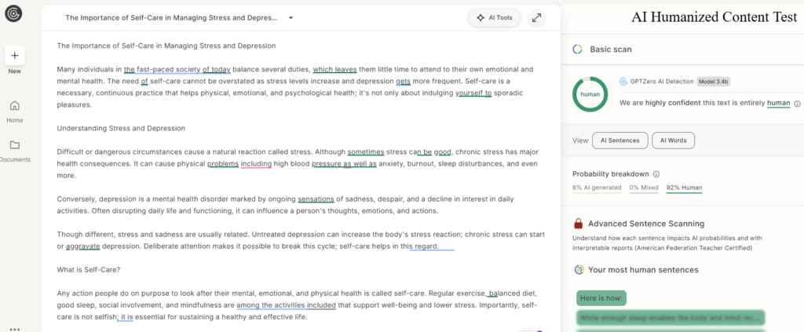Viewport: 804px width, 332px height.
Task: Click the underlined word "problems"
Action: (x=223, y=164)
